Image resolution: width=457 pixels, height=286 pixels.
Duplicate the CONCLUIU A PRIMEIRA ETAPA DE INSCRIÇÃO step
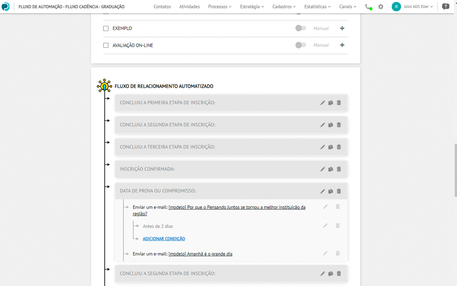[331, 103]
